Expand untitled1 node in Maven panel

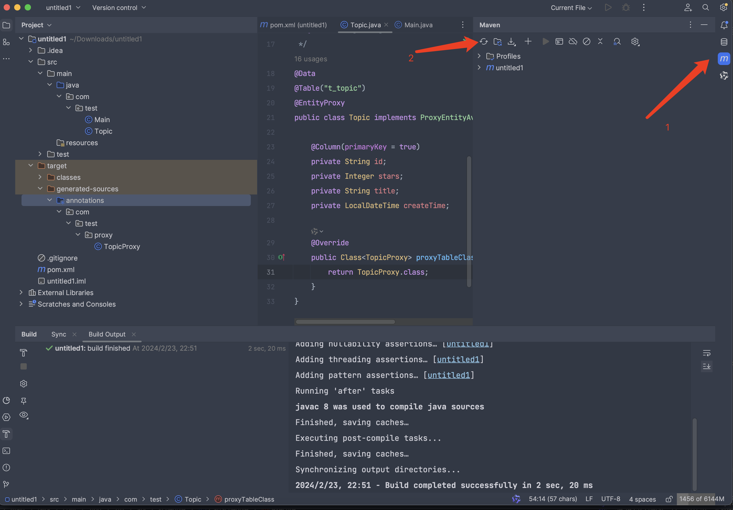(x=479, y=68)
